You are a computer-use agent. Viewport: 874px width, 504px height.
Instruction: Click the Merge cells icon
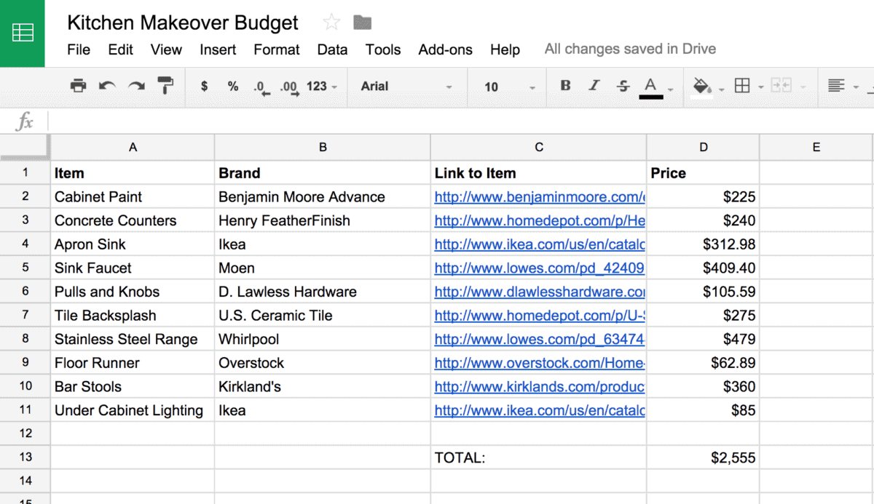(781, 86)
